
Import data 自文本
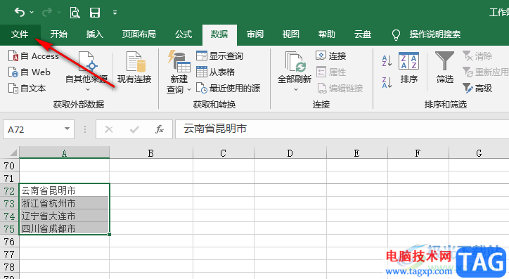pyautogui.click(x=27, y=89)
